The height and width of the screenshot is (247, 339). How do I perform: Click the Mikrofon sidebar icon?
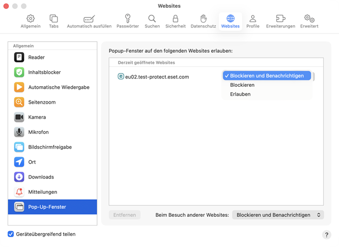tap(19, 132)
